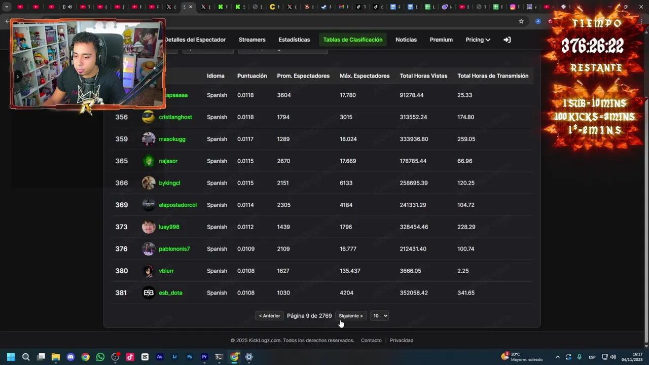The height and width of the screenshot is (365, 649).
Task: Launch Adobe Lightroom from taskbar
Action: point(175,357)
